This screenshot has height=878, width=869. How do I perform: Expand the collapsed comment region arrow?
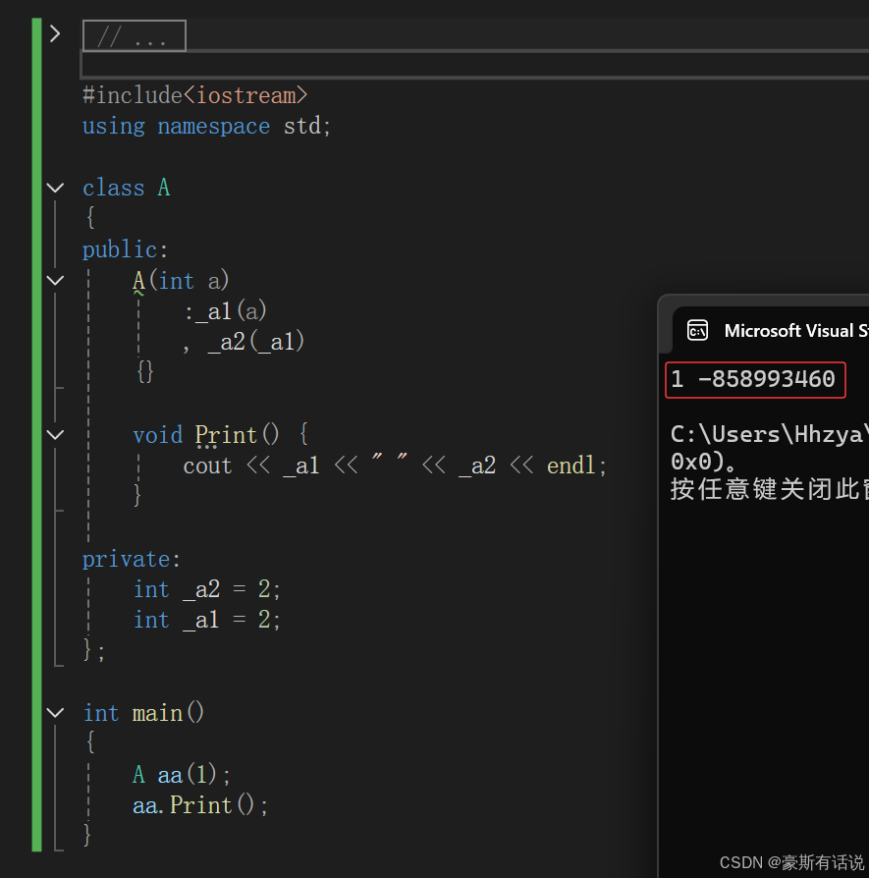tap(55, 33)
